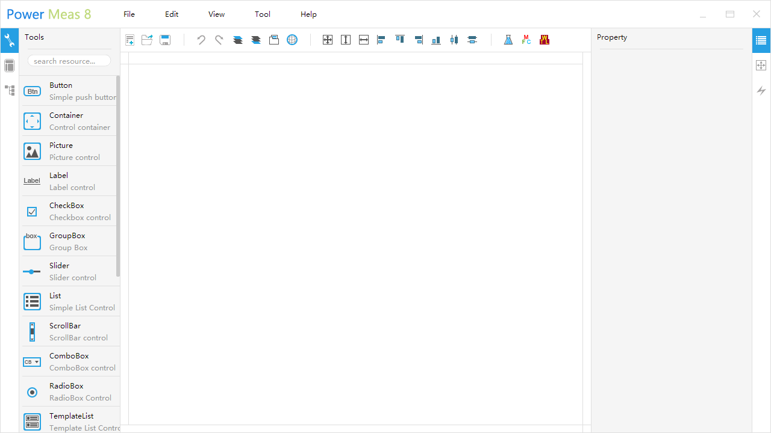This screenshot has width=771, height=433.
Task: Click the same-height vertical arrow icon
Action: point(346,40)
